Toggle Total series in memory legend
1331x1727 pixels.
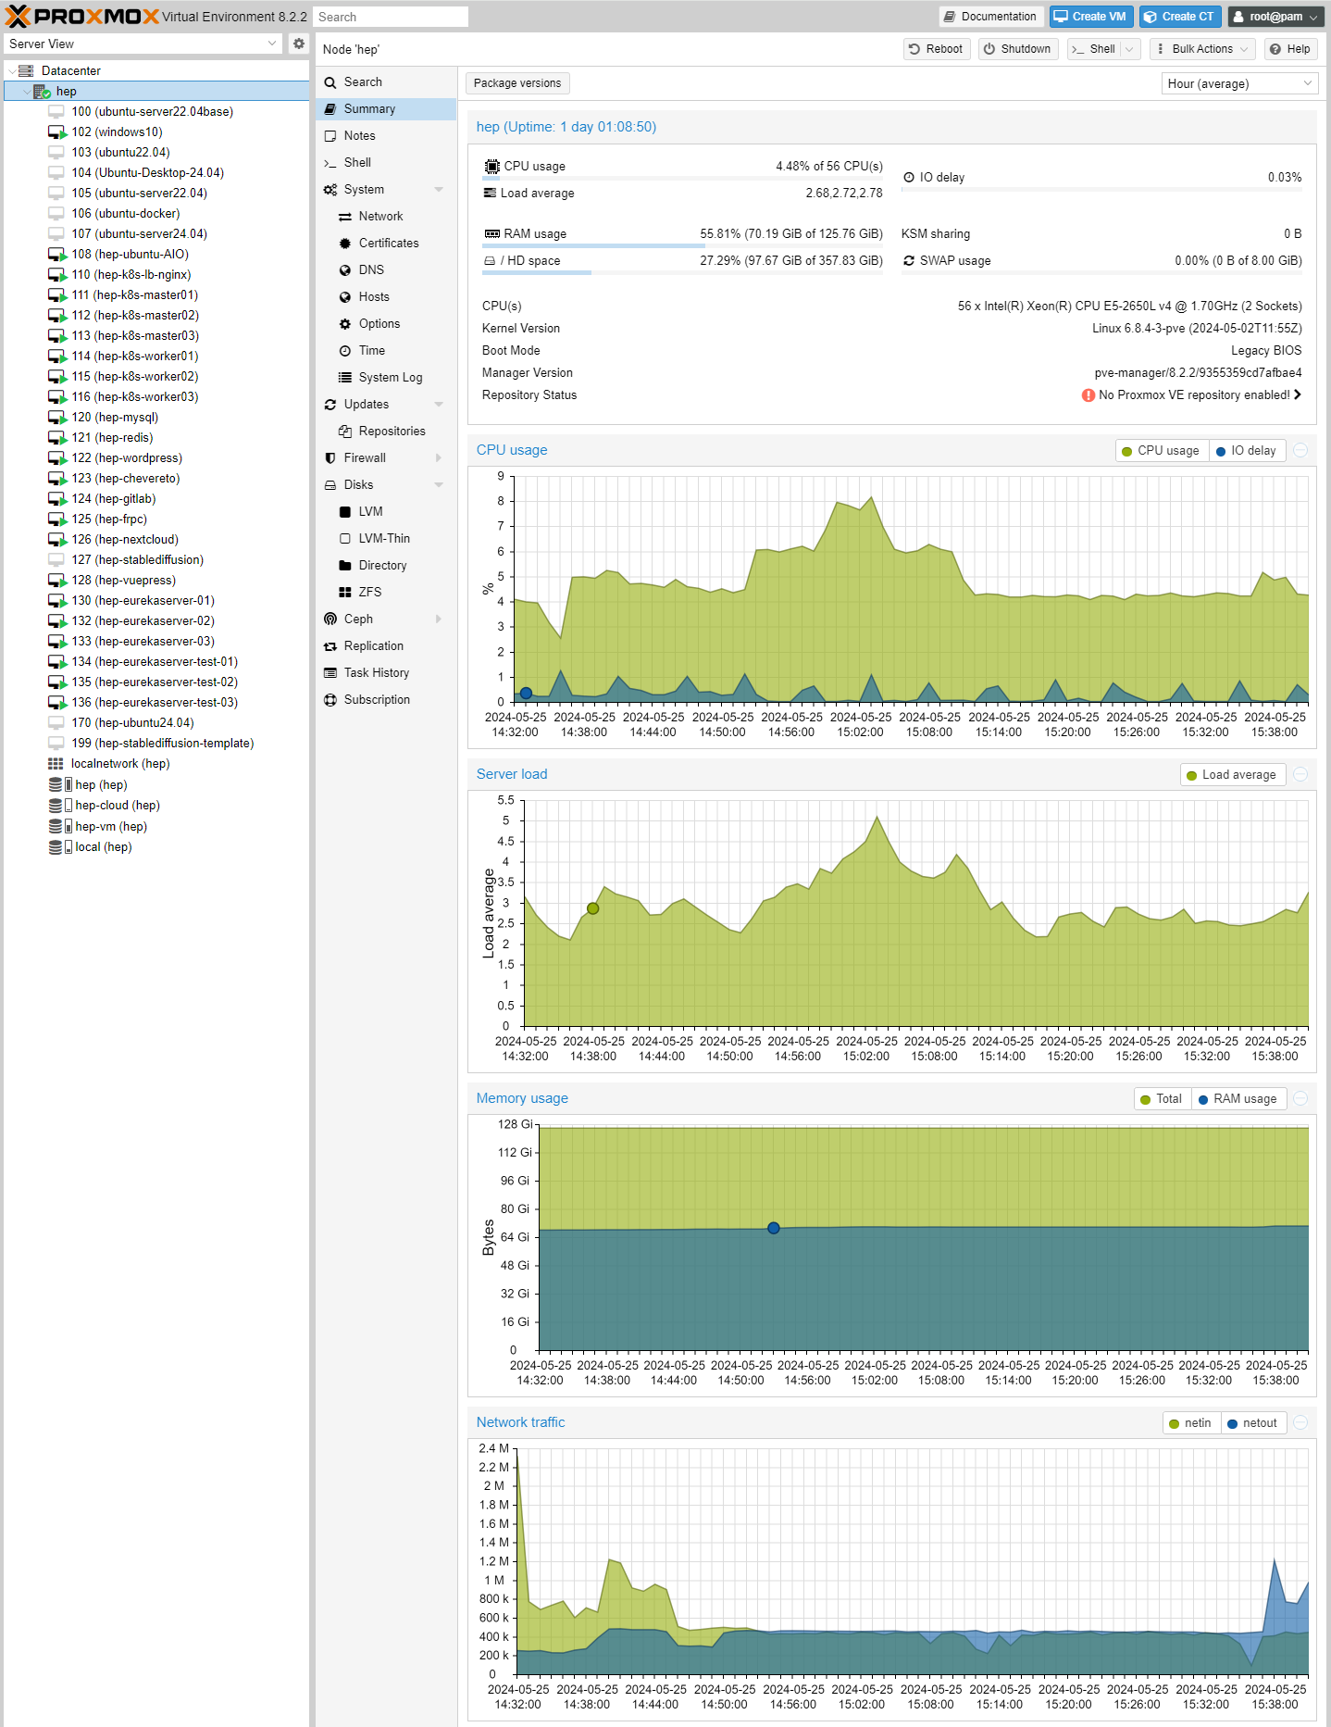coord(1163,1099)
